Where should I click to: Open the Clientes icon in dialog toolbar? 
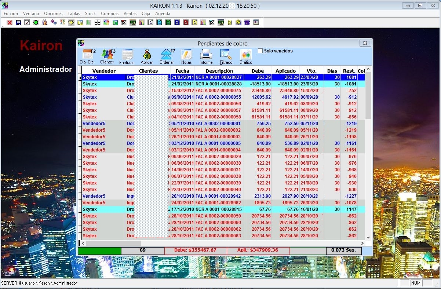click(x=107, y=57)
